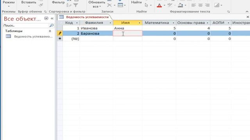
Task: Click the (№) new record cell
Action: tap(71, 38)
